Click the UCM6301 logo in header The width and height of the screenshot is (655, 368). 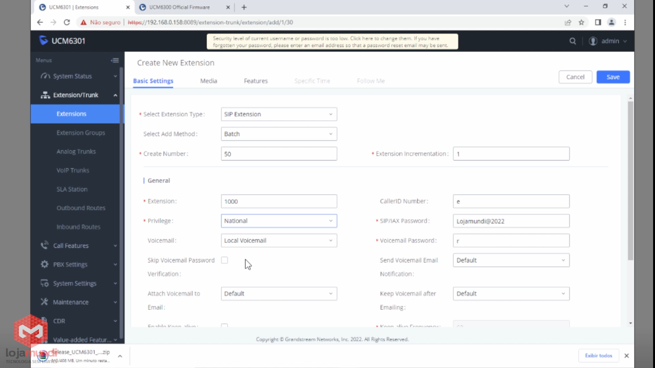click(x=62, y=41)
